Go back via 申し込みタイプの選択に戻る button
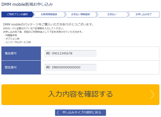The image size is (161, 117). pos(80,113)
